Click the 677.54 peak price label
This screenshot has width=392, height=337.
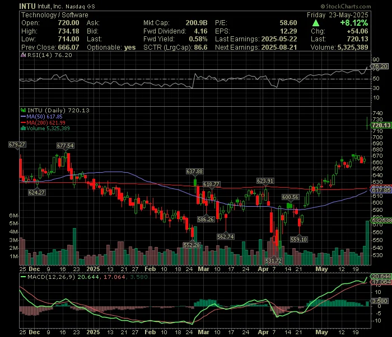(66, 145)
